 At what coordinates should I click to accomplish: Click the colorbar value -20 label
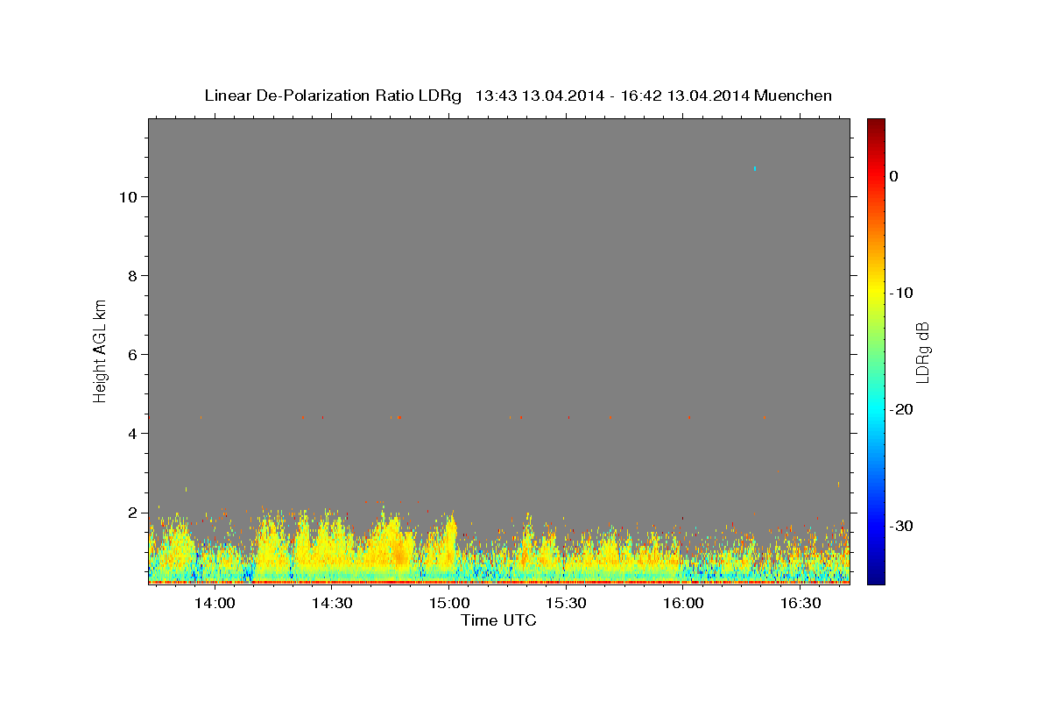901,409
